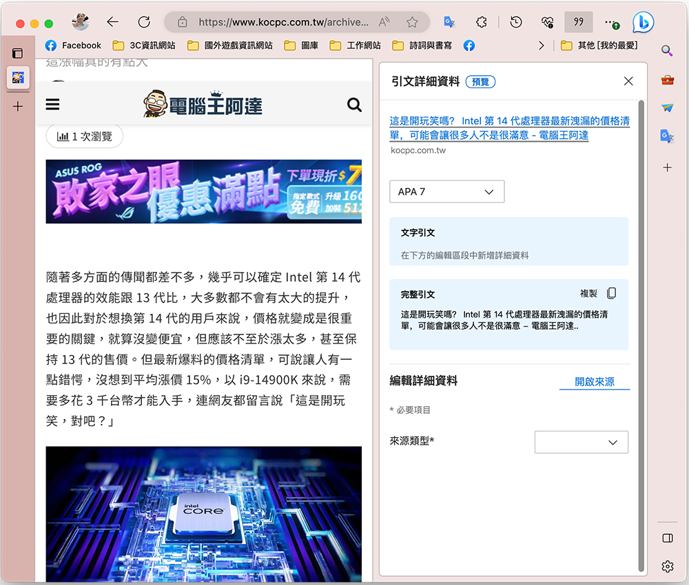Click the site lock info icon
The image size is (689, 585).
coord(183,22)
